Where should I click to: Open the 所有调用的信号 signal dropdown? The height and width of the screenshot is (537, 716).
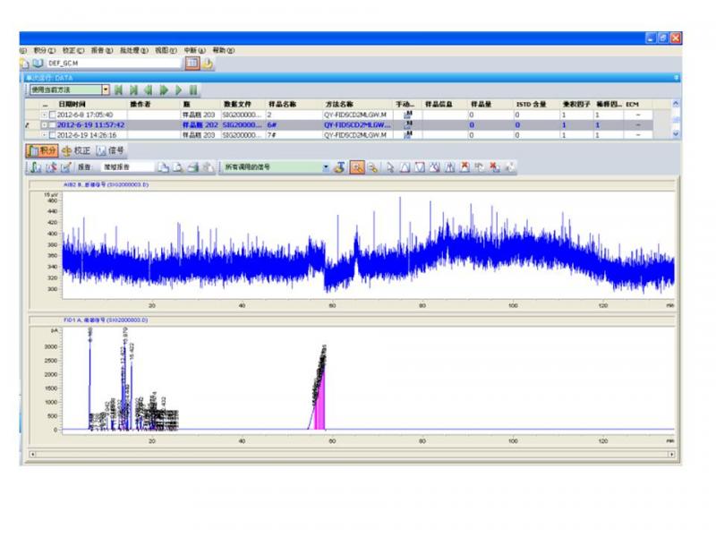[326, 166]
